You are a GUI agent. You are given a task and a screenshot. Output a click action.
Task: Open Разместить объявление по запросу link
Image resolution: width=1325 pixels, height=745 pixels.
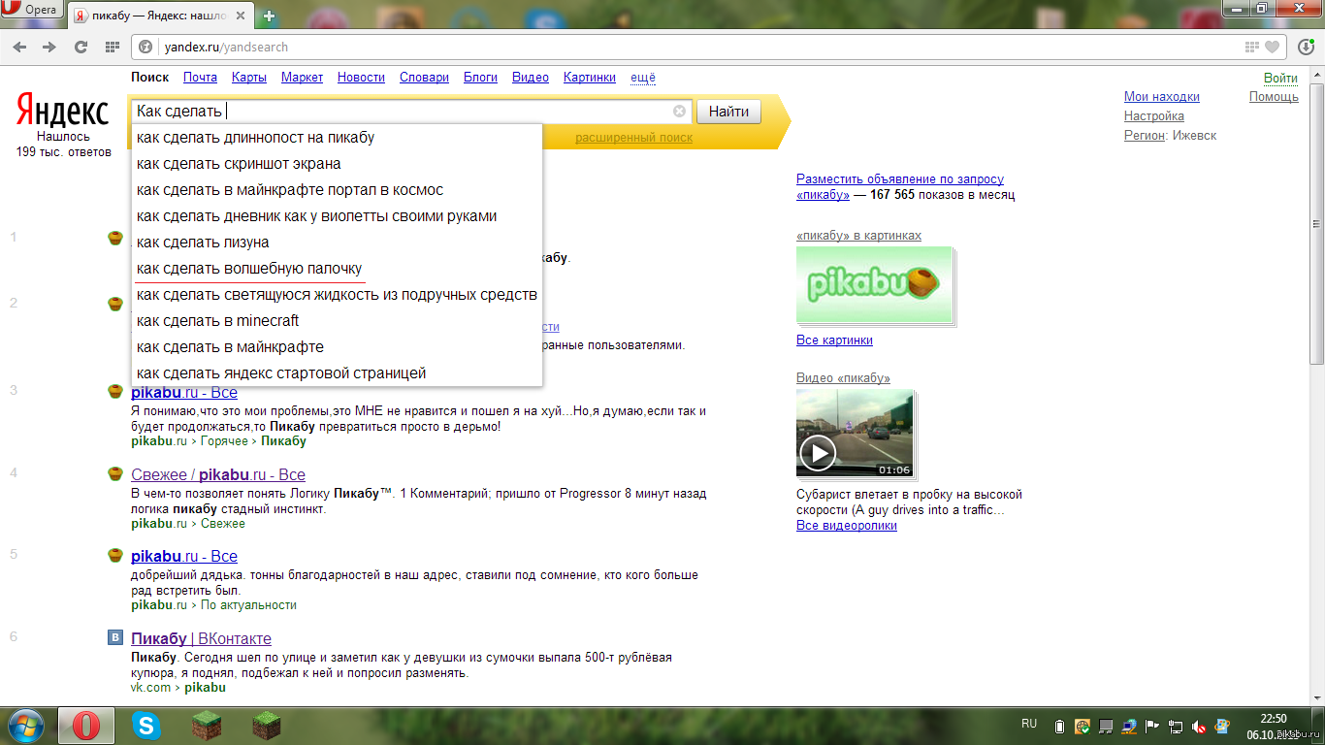900,179
